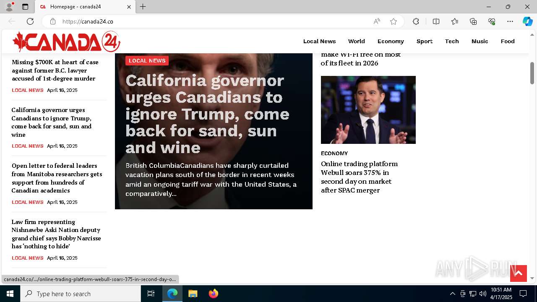This screenshot has width=537, height=302.
Task: View site information lock icon
Action: click(x=52, y=21)
